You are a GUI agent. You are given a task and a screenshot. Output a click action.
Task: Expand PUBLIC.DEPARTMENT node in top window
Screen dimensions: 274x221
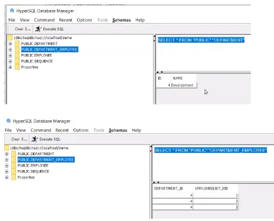pos(10,44)
